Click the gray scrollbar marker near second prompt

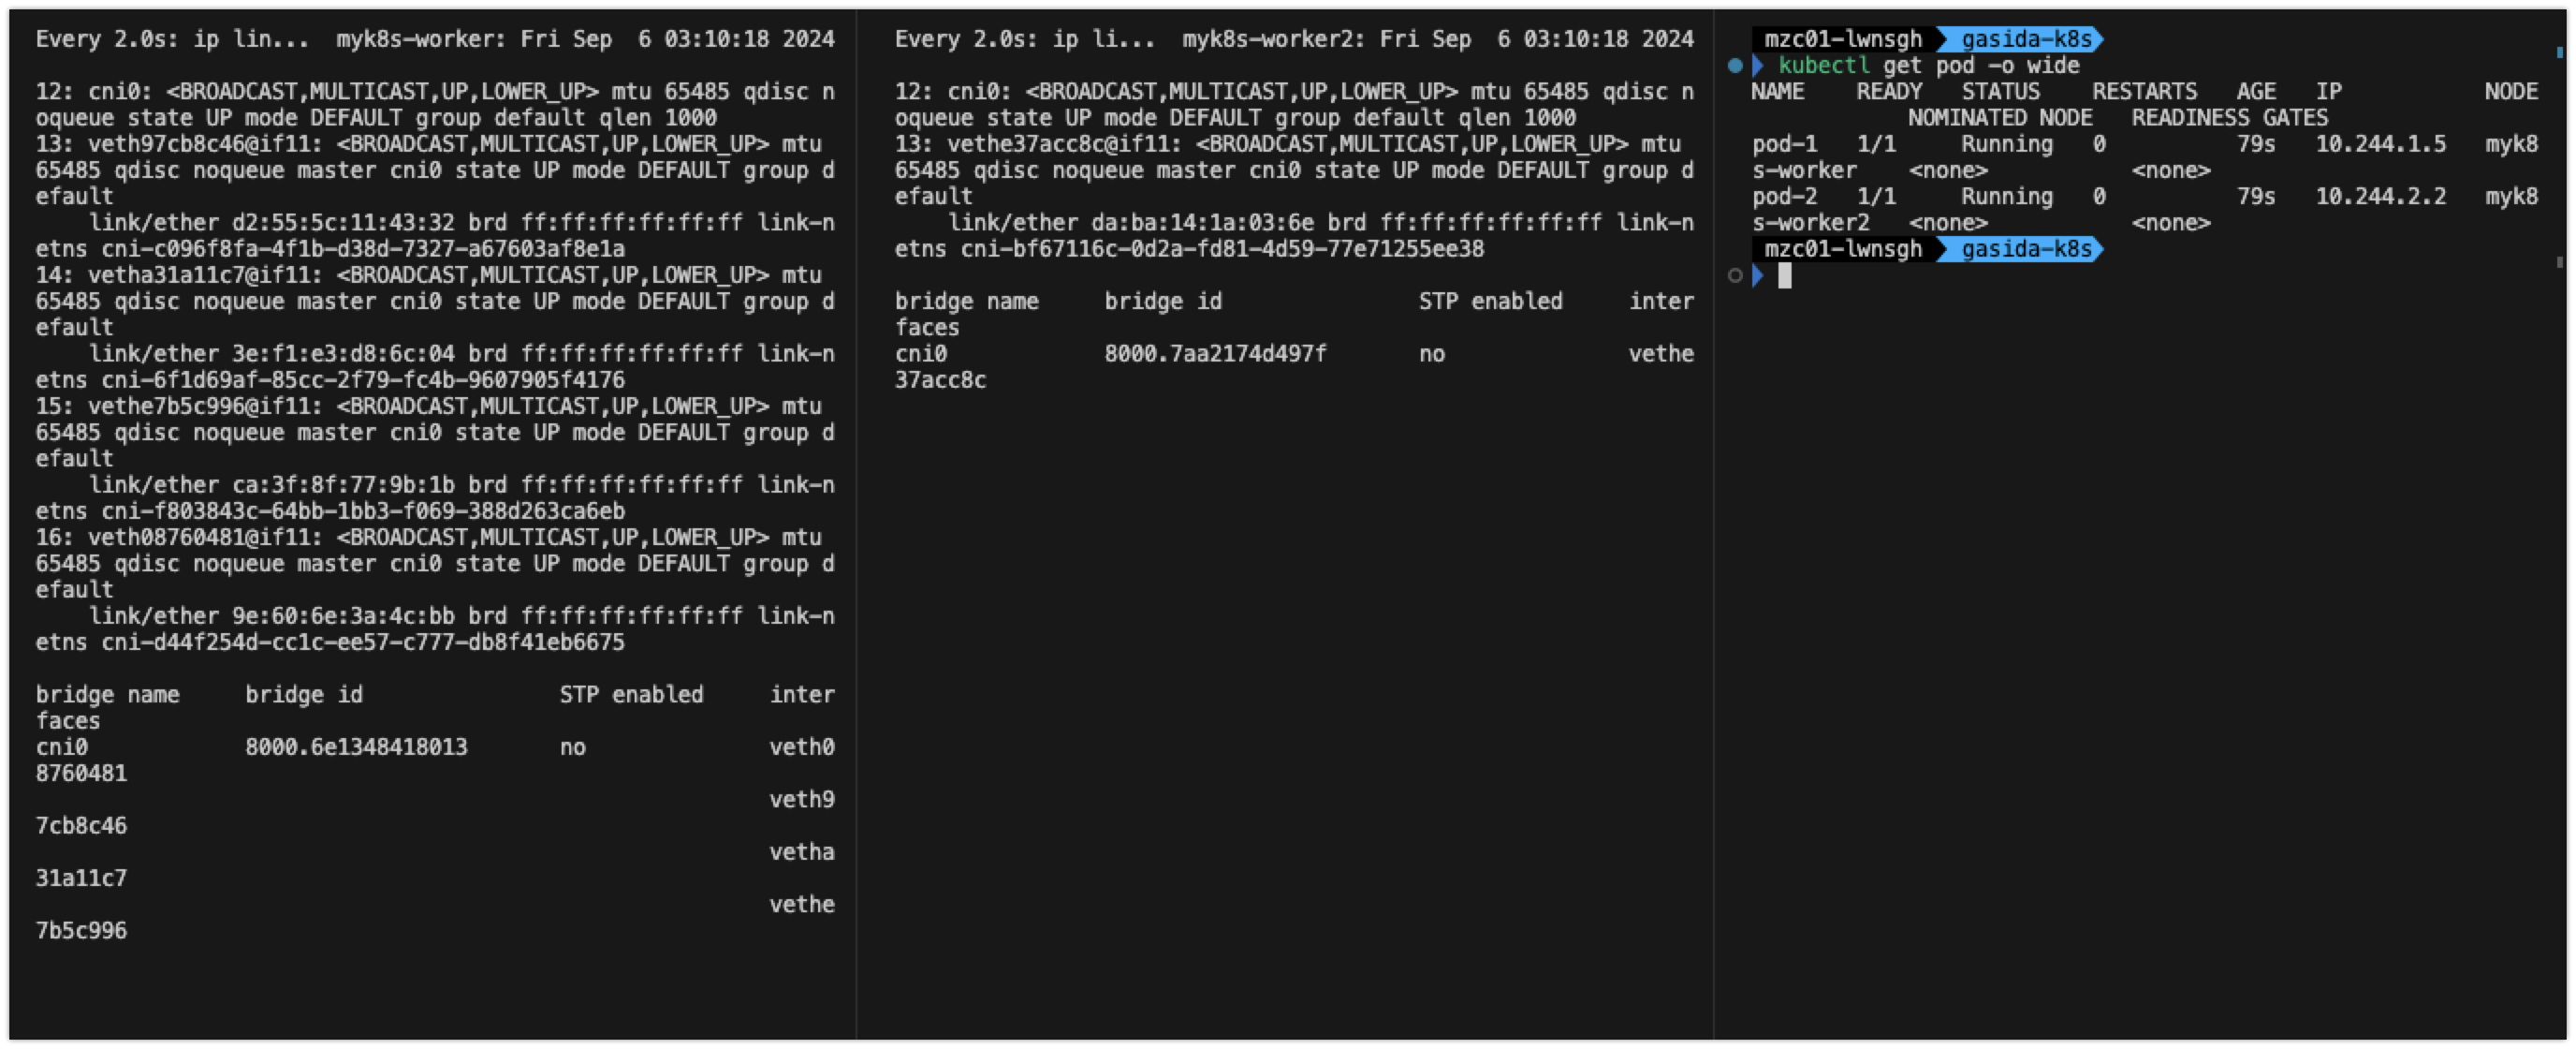coord(2560,262)
